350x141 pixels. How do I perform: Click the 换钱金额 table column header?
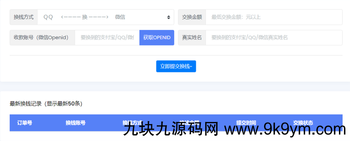click(x=189, y=122)
